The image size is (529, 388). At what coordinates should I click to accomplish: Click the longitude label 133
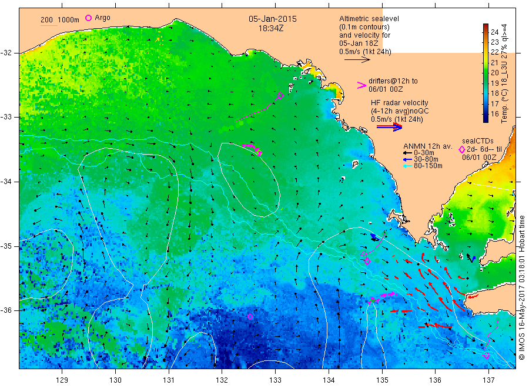pyautogui.click(x=275, y=380)
